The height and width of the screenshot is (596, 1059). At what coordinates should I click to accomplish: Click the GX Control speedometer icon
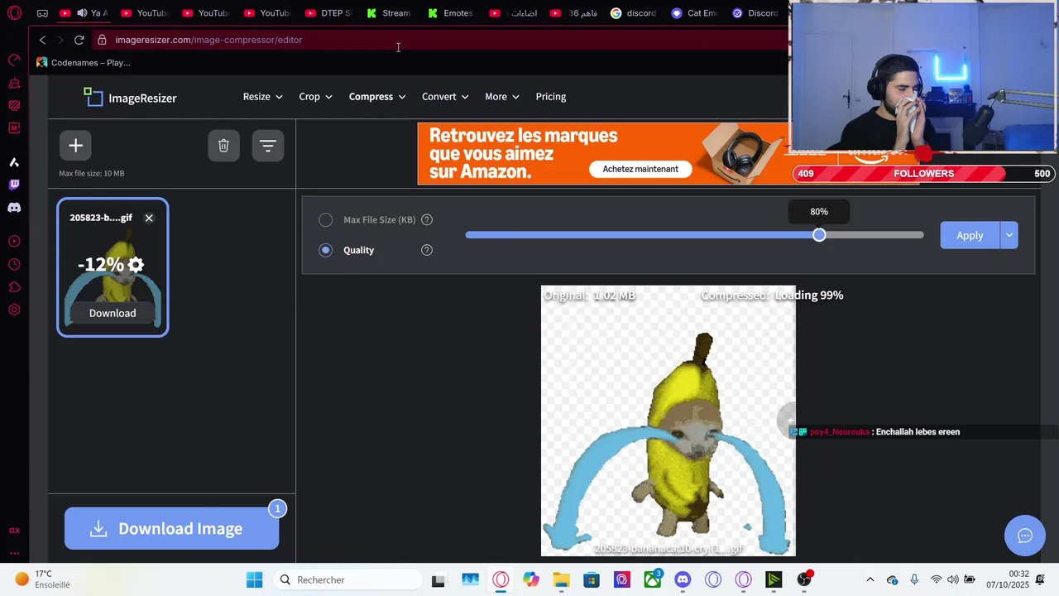(x=14, y=60)
